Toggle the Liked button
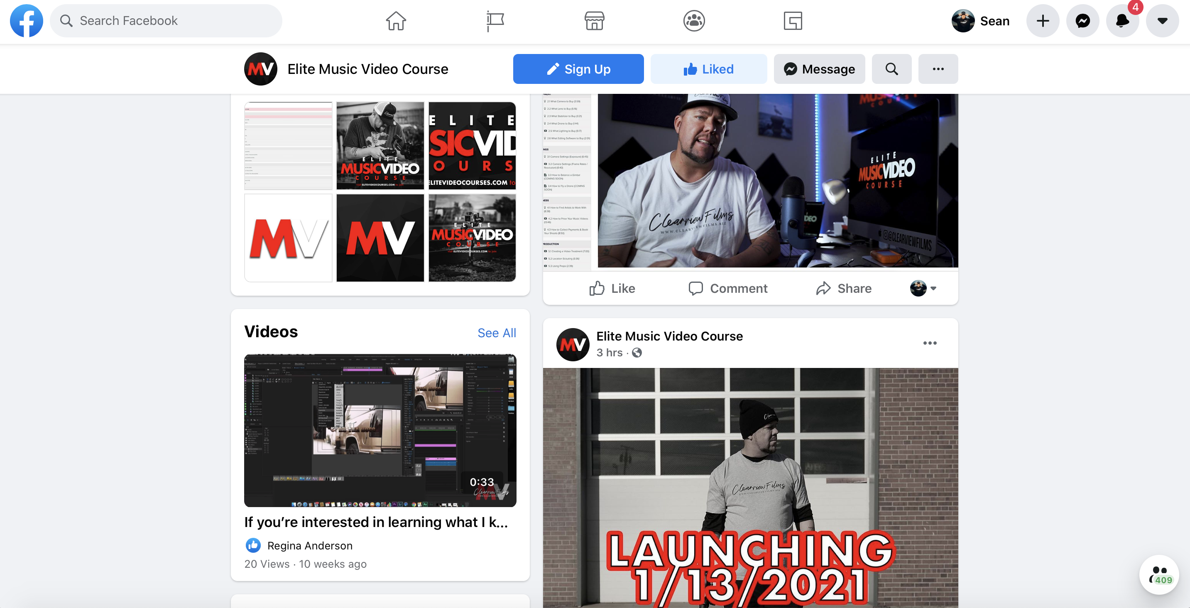 709,69
